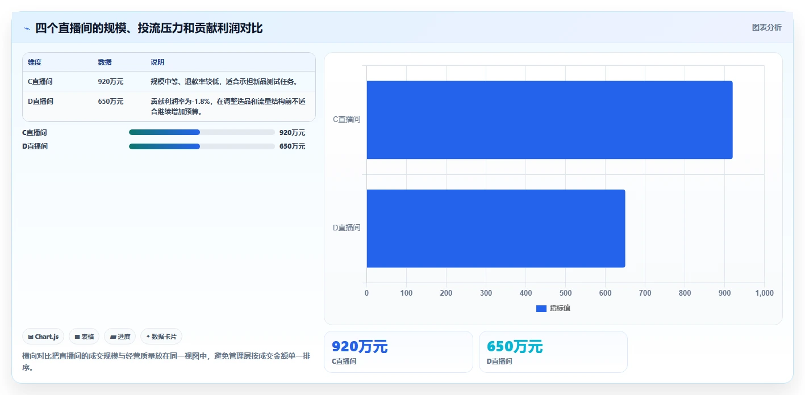Click the 指标值 legend label

(x=560, y=308)
